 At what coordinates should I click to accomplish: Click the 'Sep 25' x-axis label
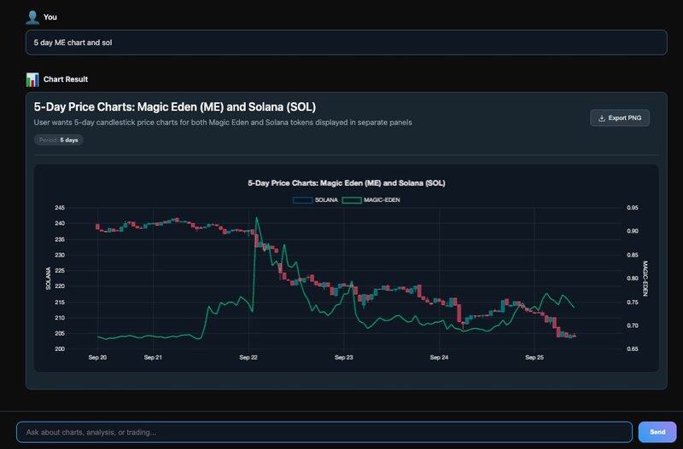(534, 357)
